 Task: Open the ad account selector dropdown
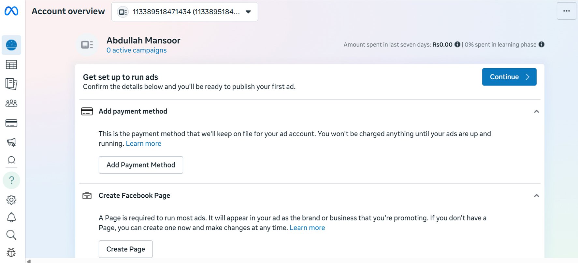click(184, 12)
